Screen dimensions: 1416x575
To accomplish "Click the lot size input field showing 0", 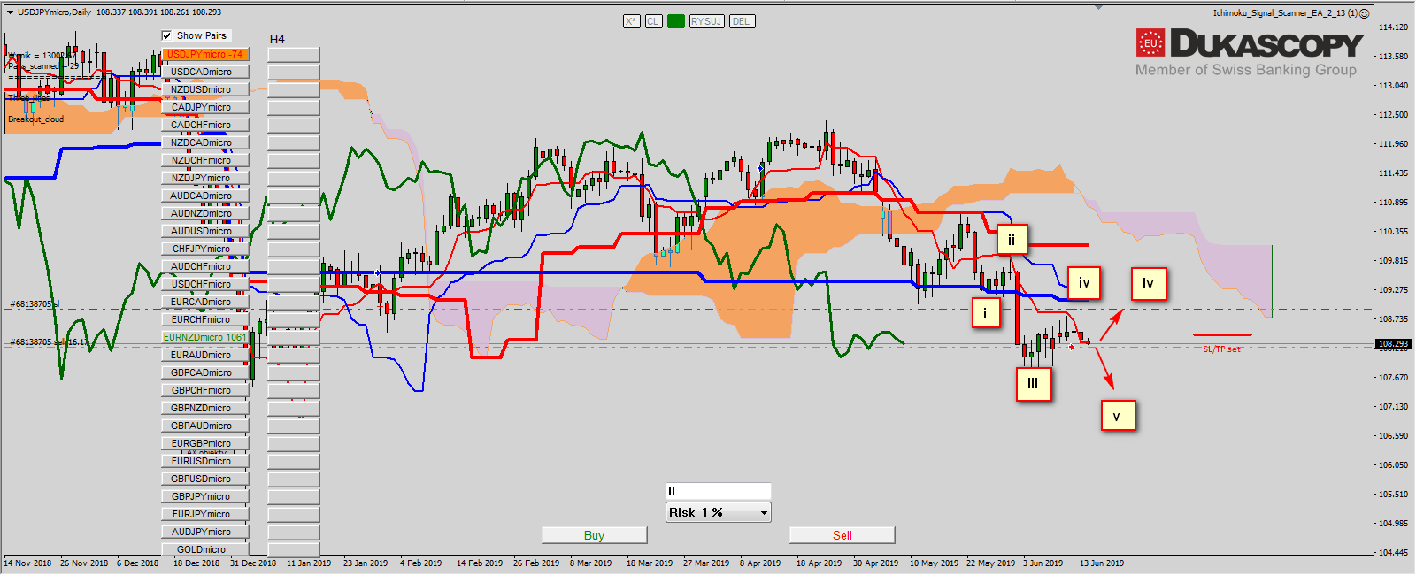I will (x=718, y=491).
